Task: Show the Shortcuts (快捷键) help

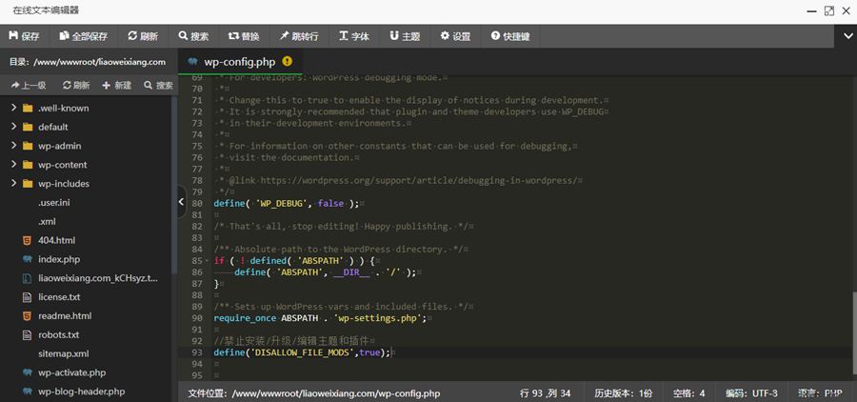Action: pyautogui.click(x=510, y=36)
